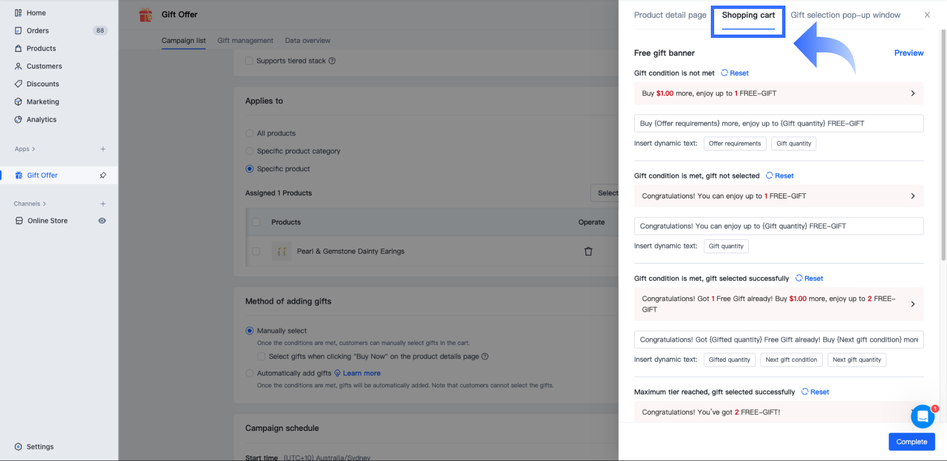Reset the 'Gift condition is not met' text
This screenshot has height=461, width=947.
pos(735,73)
